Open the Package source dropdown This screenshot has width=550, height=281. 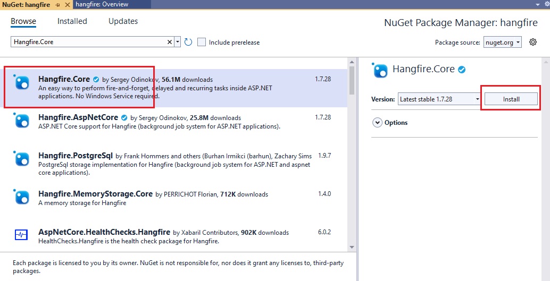[x=502, y=42]
